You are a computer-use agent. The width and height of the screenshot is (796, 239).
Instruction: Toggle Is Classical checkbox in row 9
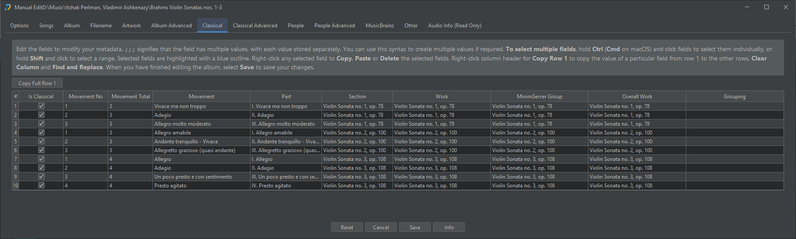click(41, 176)
